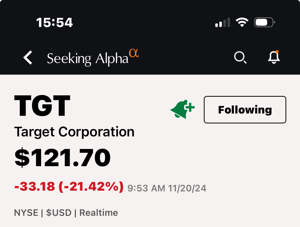Viewport: 300px width, 227px height.
Task: Tap the cellular signal bars
Action: (x=222, y=22)
